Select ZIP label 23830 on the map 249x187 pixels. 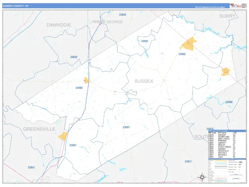[x=74, y=57]
